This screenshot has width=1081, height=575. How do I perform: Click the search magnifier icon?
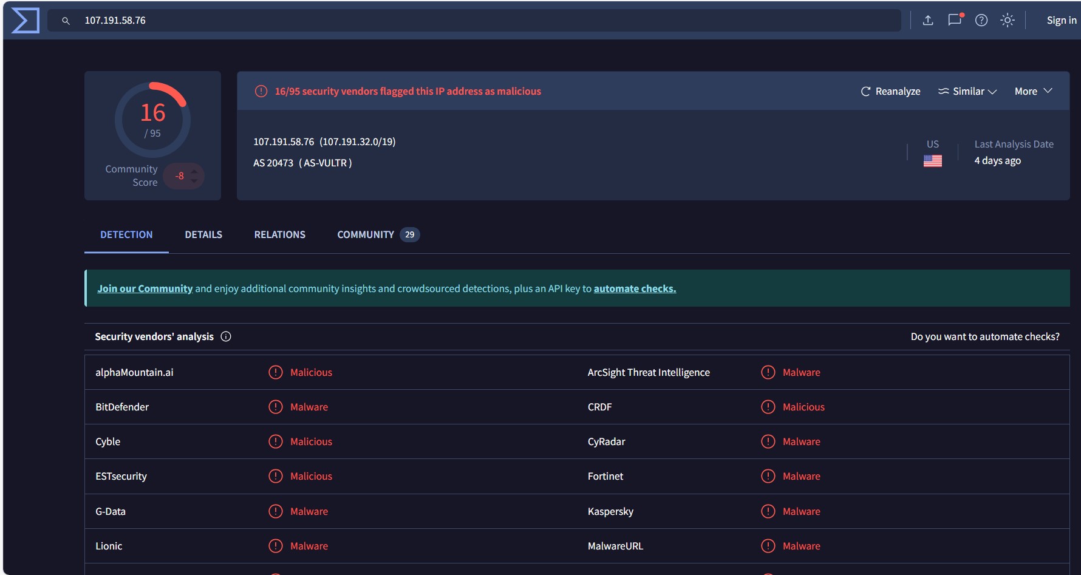point(66,21)
